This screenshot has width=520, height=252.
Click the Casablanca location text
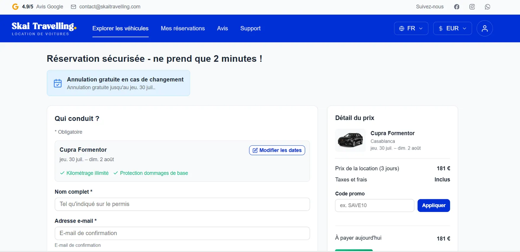383,141
